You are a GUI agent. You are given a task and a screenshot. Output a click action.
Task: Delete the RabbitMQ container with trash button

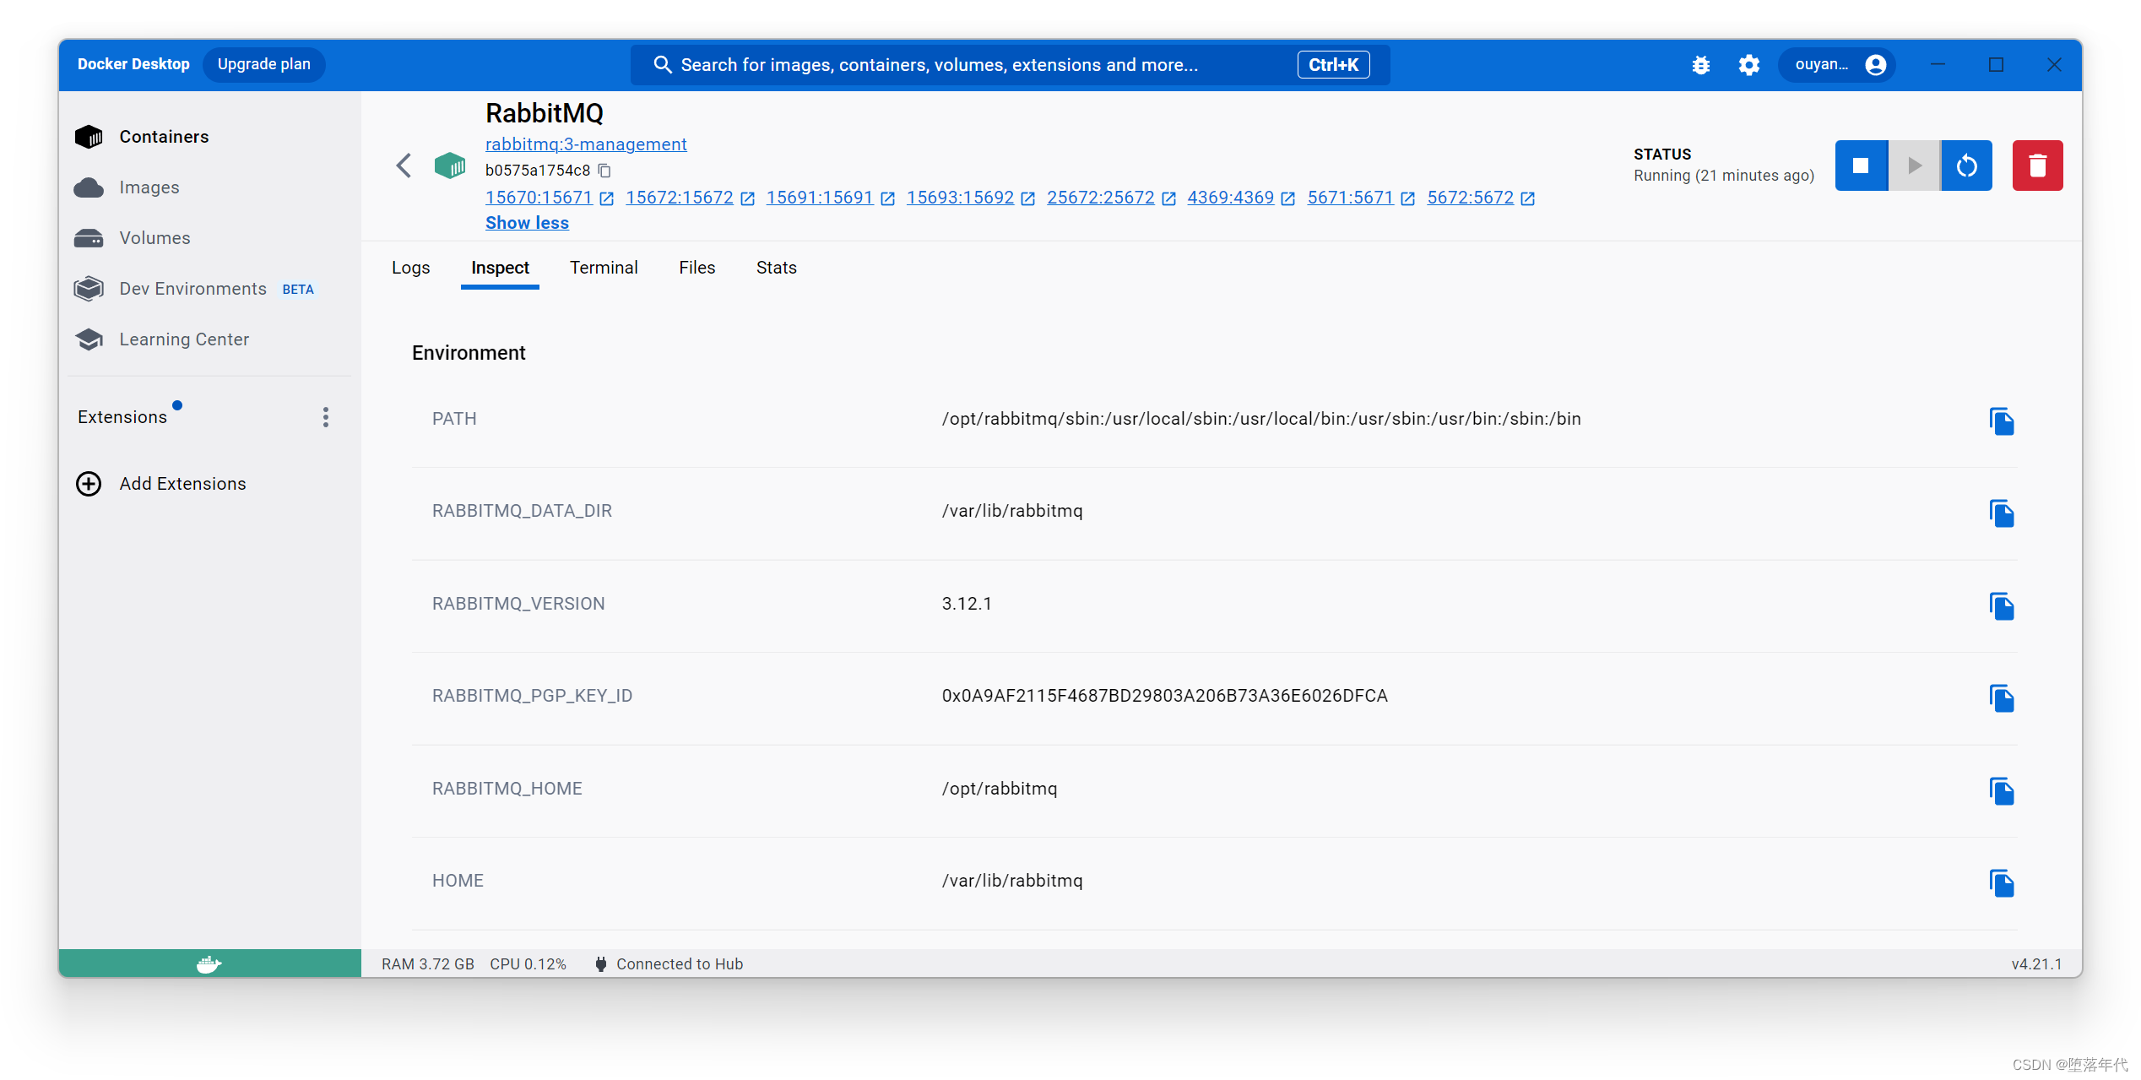pyautogui.click(x=2037, y=166)
